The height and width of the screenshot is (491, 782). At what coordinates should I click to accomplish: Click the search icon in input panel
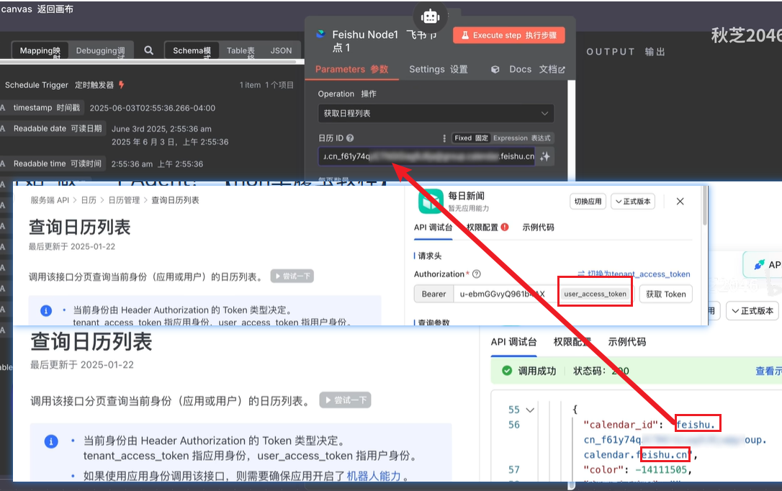pyautogui.click(x=148, y=50)
